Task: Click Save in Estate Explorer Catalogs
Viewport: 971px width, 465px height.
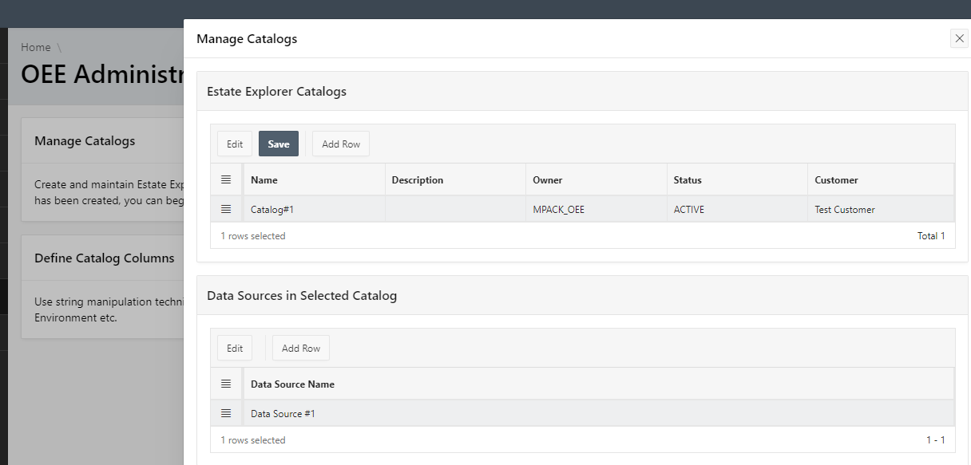Action: (x=279, y=144)
